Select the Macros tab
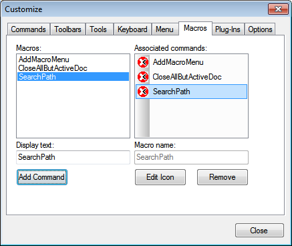 195,28
